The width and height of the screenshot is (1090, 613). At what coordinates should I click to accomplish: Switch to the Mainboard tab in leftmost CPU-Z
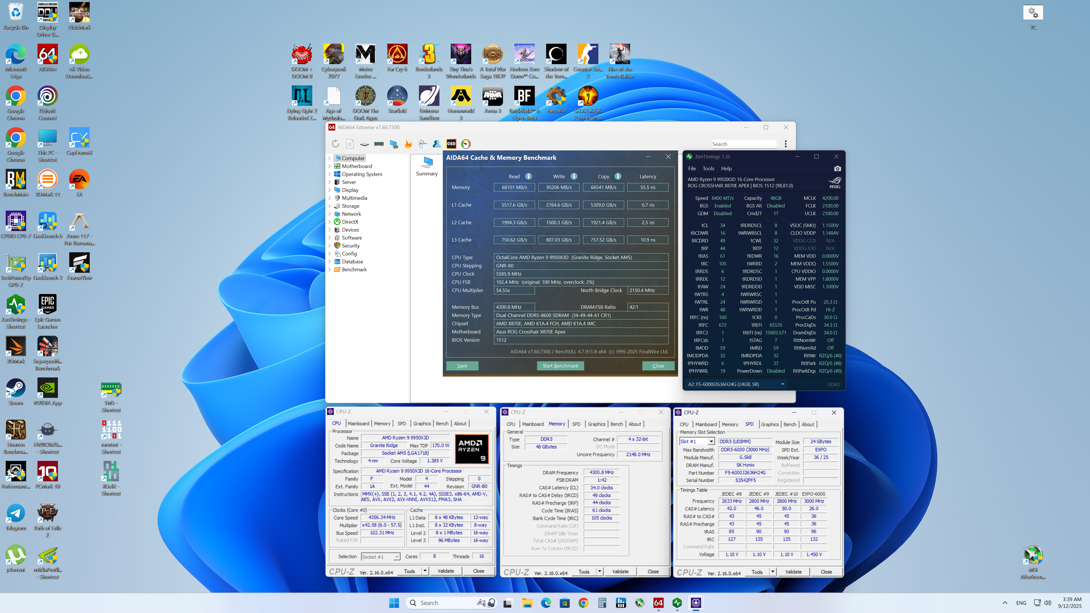click(358, 423)
